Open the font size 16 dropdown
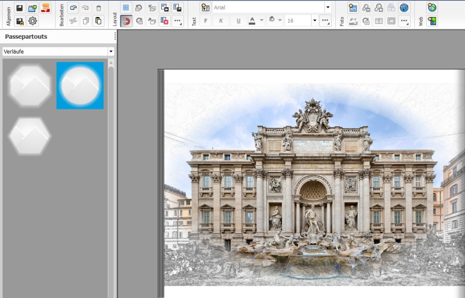 pos(315,21)
